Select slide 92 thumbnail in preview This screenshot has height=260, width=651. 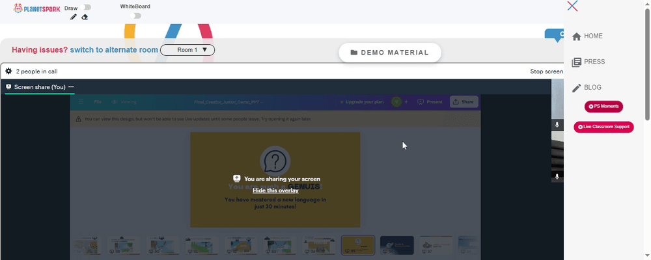click(x=242, y=246)
